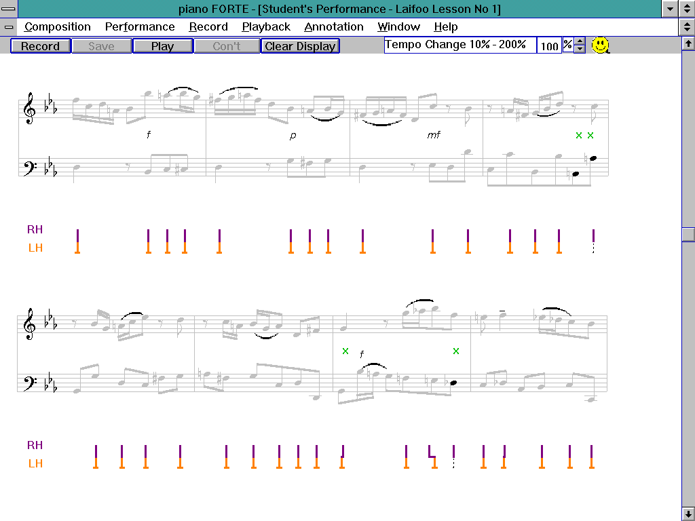
Task: Click the document restore button right of menu bar
Action: click(687, 27)
